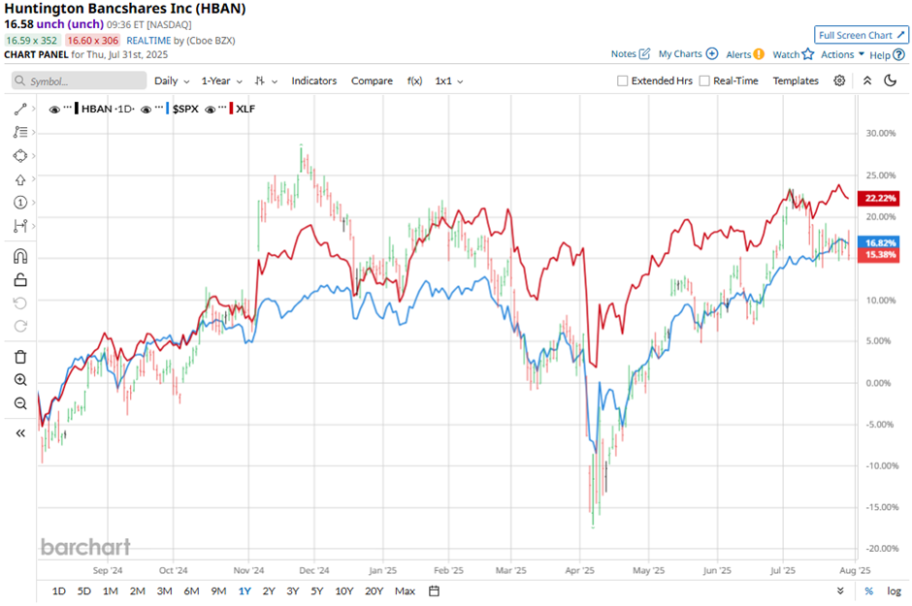This screenshot has height=606, width=912.
Task: Expand shapes tool submenu arrow
Action: pos(34,155)
